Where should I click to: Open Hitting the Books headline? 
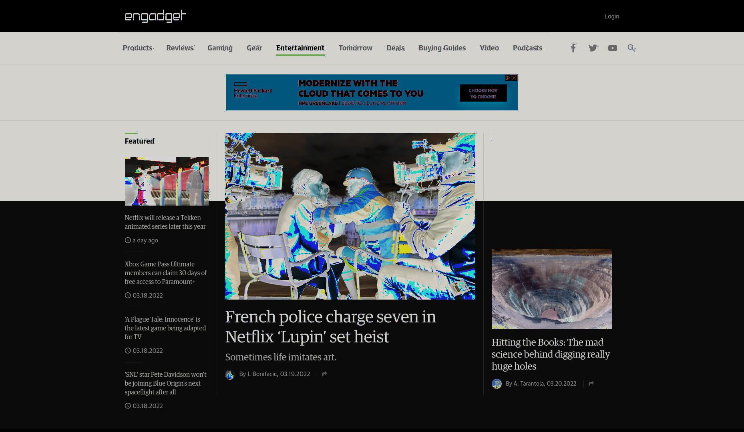point(551,354)
